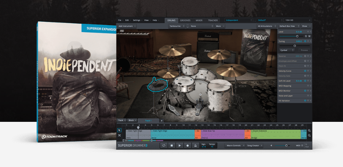Image resolution: width=343 pixels, height=167 pixels.
Task: Toggle the loop playback button
Action: point(164,145)
